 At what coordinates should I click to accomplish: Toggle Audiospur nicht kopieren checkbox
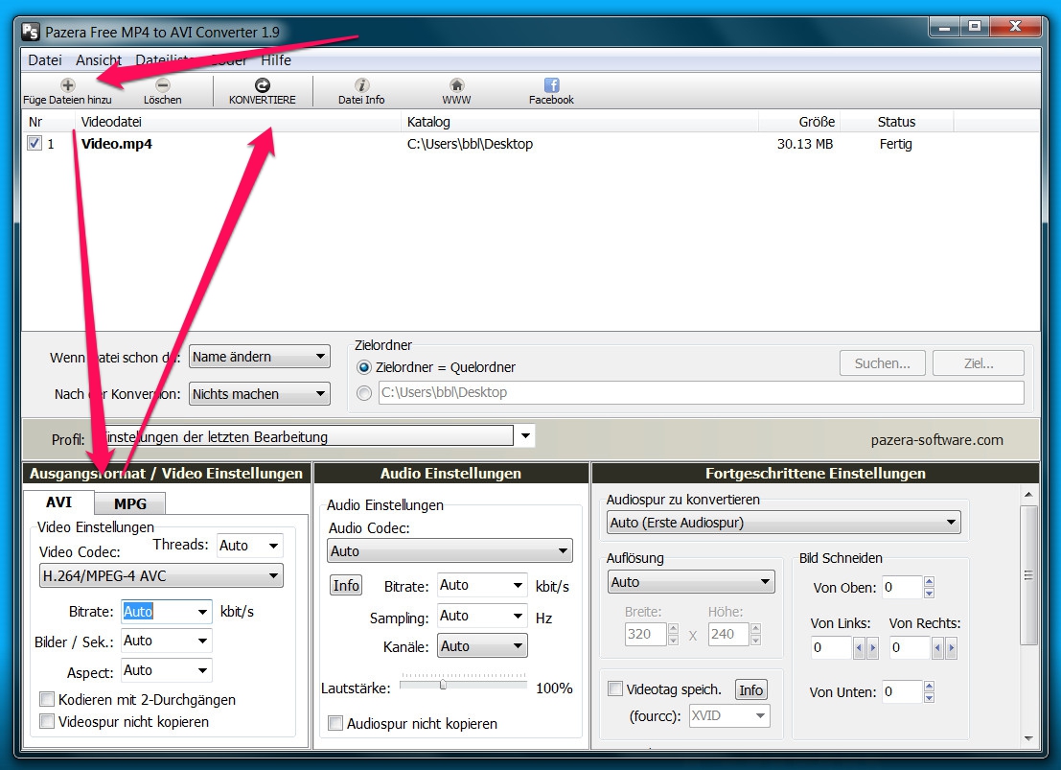(x=335, y=723)
